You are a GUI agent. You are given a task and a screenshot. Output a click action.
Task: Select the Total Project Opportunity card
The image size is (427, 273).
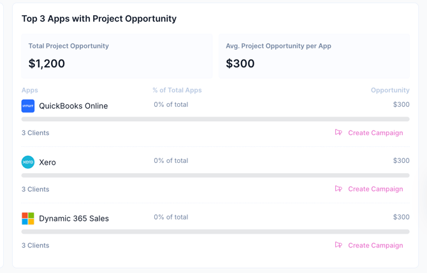coord(117,56)
